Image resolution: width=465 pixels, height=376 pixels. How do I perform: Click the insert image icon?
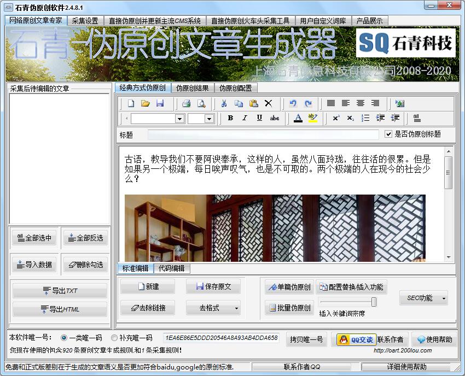tap(400, 103)
